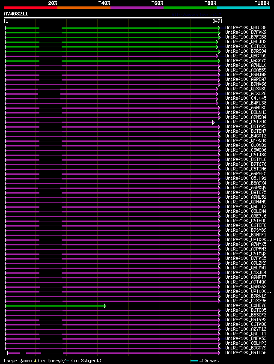Click the UniRef100_A9T4Q0 label

pyautogui.click(x=246, y=282)
